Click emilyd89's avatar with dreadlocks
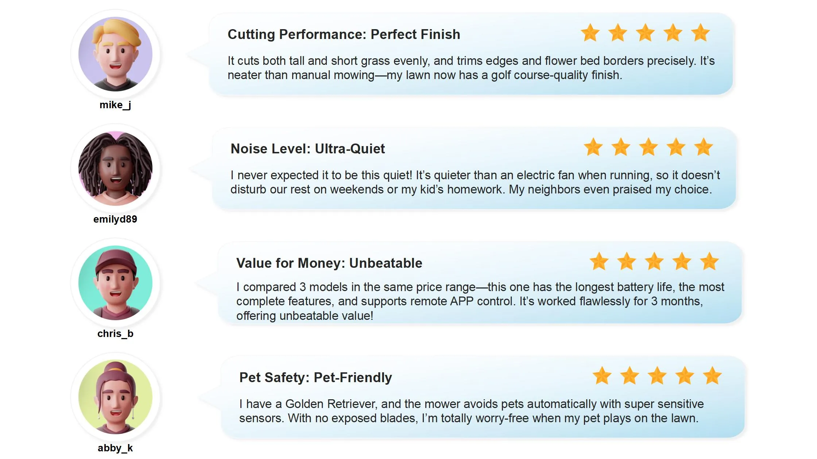This screenshot has height=459, width=817. click(115, 168)
